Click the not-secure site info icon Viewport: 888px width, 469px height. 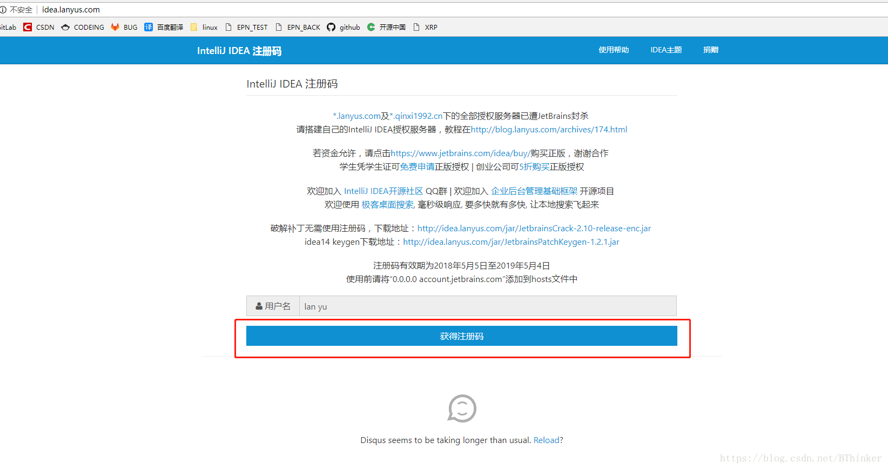[x=3, y=10]
